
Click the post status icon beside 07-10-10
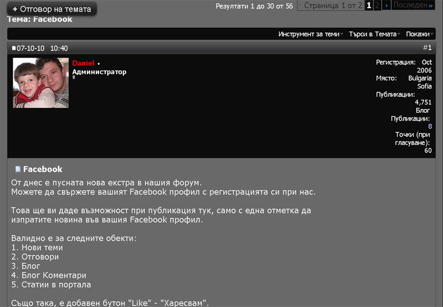coord(13,48)
